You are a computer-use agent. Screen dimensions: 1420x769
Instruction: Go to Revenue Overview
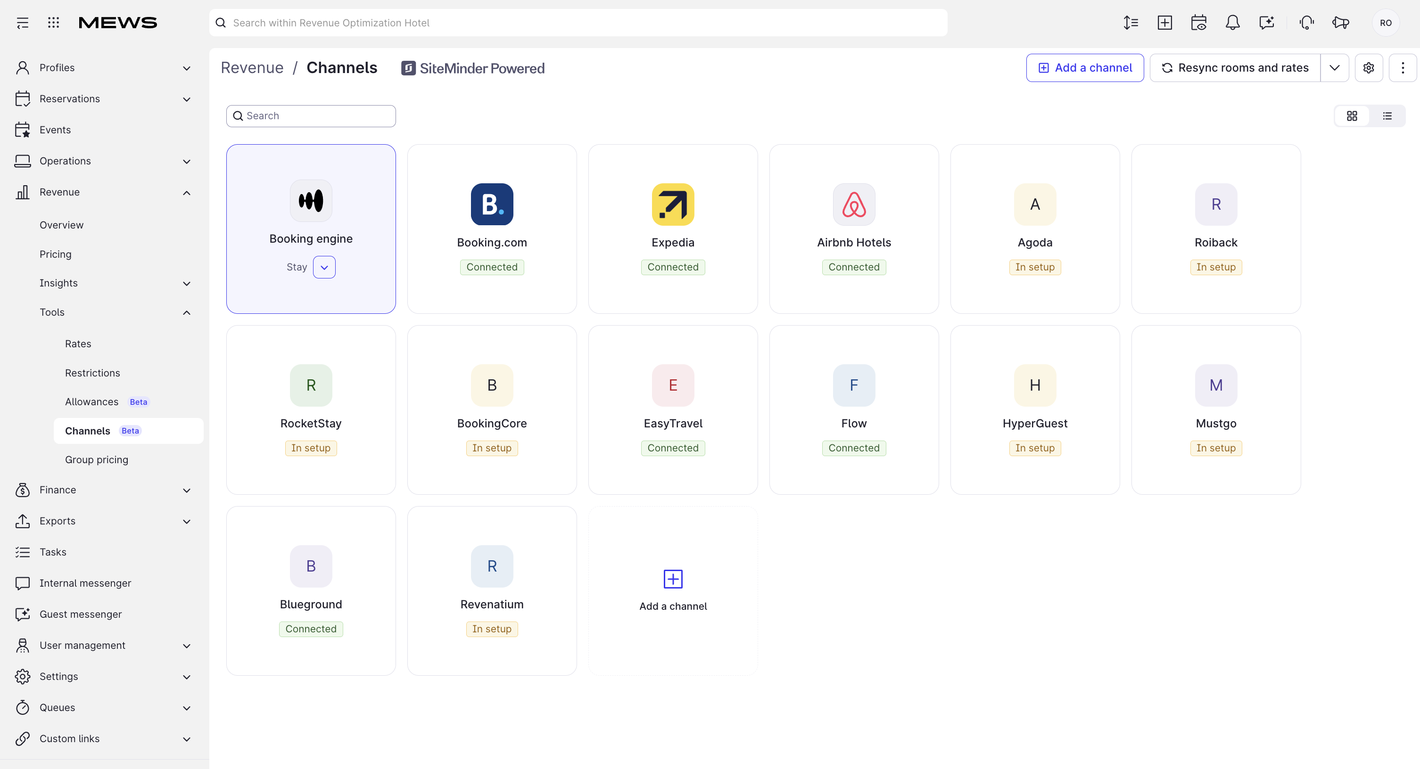click(x=61, y=225)
